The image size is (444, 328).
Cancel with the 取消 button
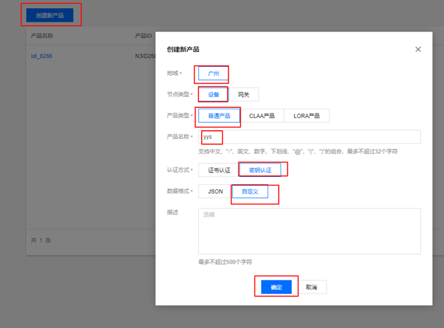[311, 287]
